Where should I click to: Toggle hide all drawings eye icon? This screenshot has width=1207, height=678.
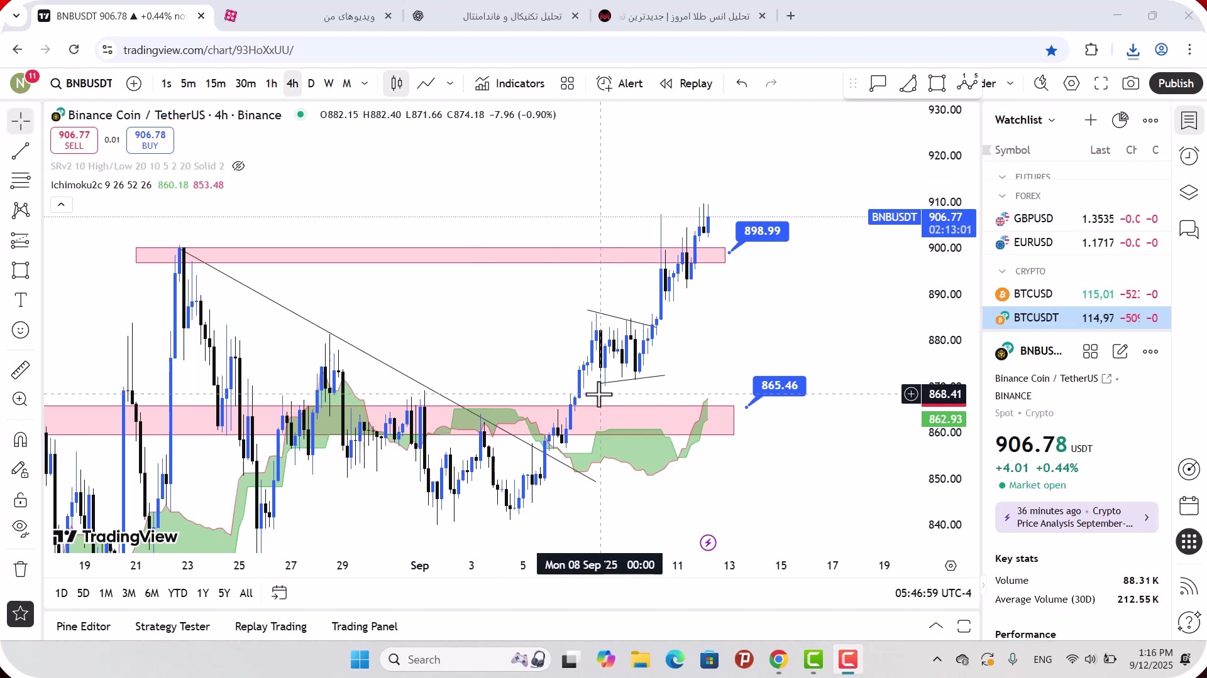pos(20,529)
